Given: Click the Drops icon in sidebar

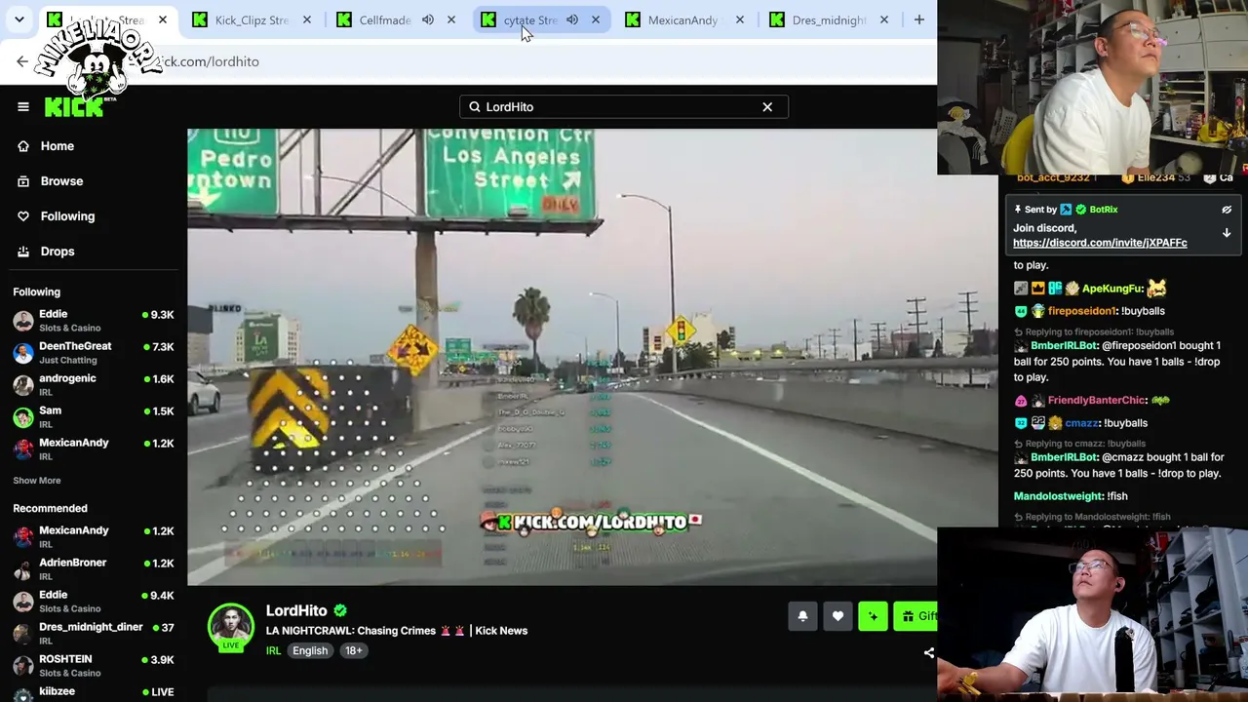Looking at the screenshot, I should pyautogui.click(x=23, y=252).
